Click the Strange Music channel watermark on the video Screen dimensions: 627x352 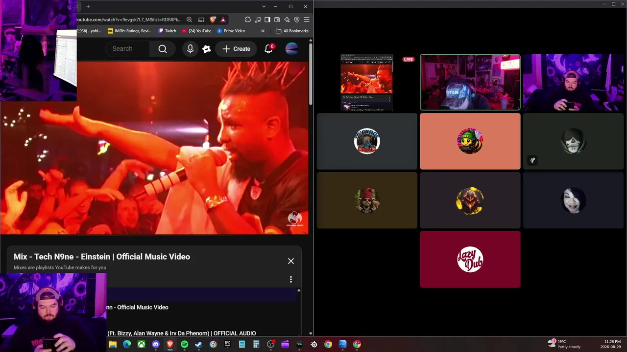295,219
